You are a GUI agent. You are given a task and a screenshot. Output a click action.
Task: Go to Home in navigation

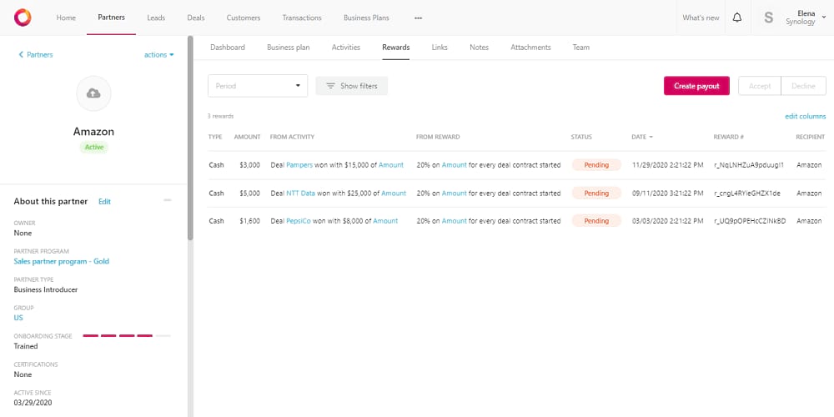[66, 18]
